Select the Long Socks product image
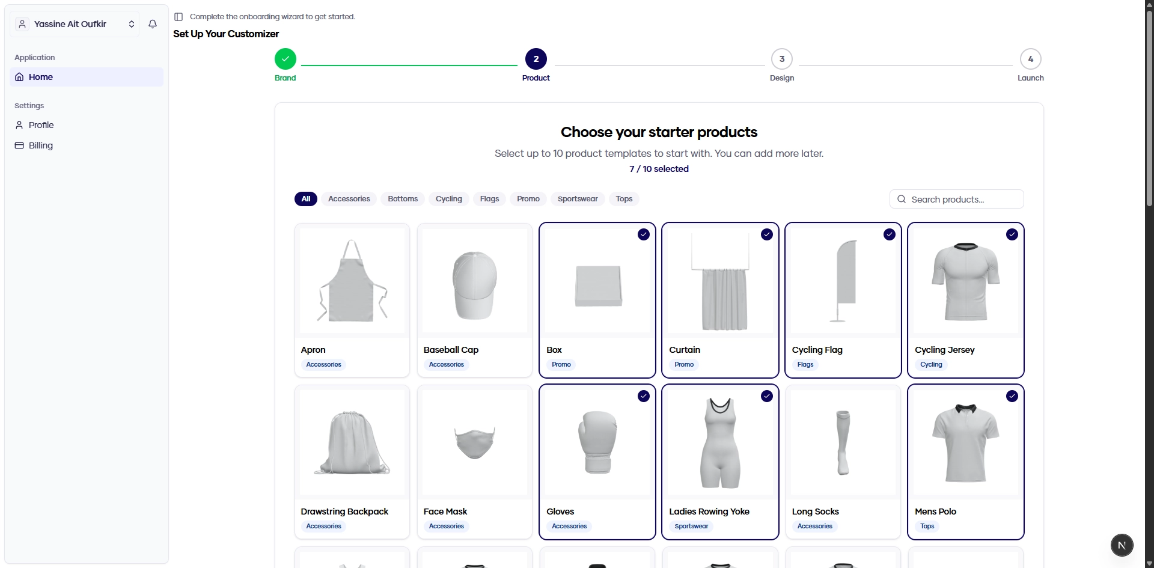Image resolution: width=1154 pixels, height=568 pixels. [x=843, y=442]
